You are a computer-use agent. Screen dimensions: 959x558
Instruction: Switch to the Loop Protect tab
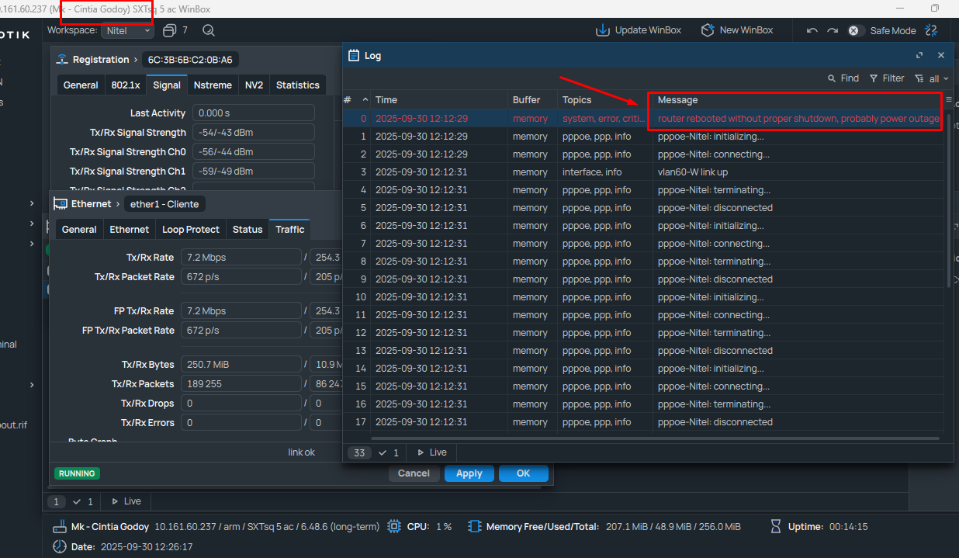pos(190,229)
